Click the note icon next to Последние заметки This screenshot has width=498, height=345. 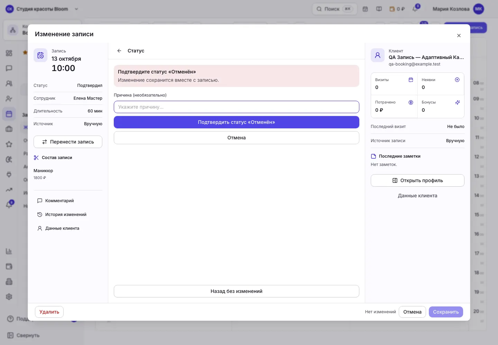[373, 156]
